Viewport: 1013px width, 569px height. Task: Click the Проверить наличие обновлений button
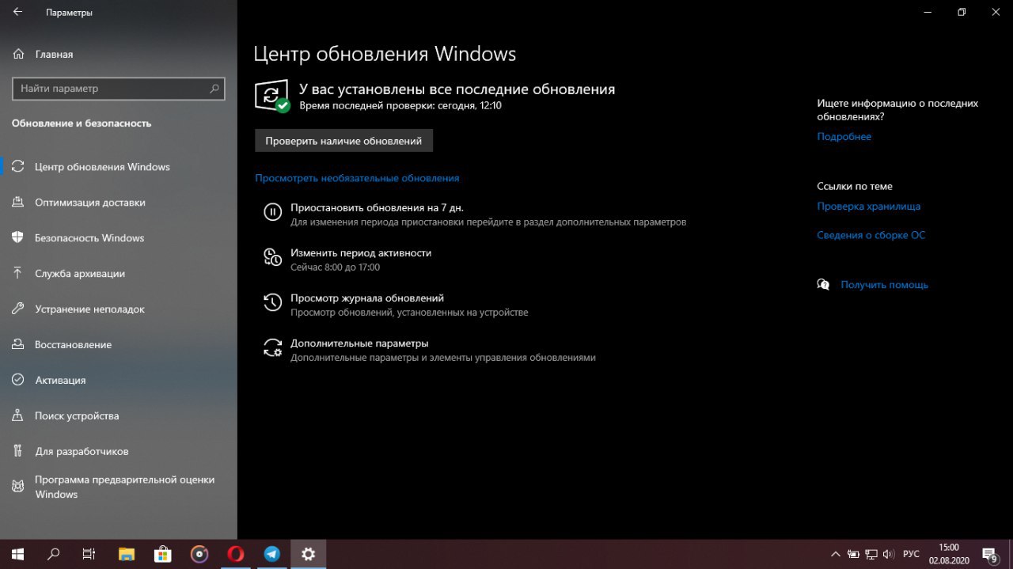pos(343,141)
